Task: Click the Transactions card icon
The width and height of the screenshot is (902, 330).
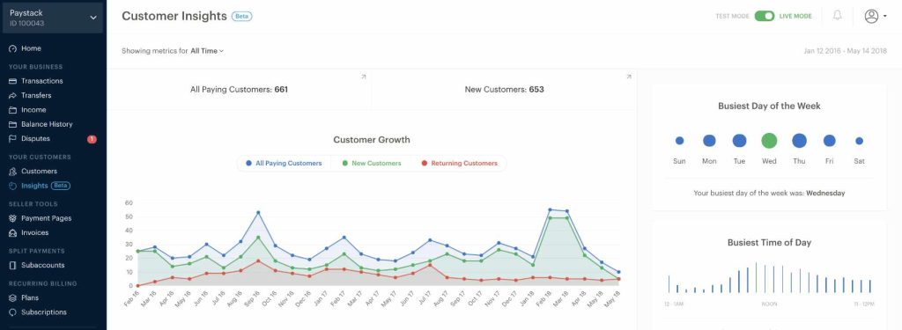Action: [x=12, y=81]
